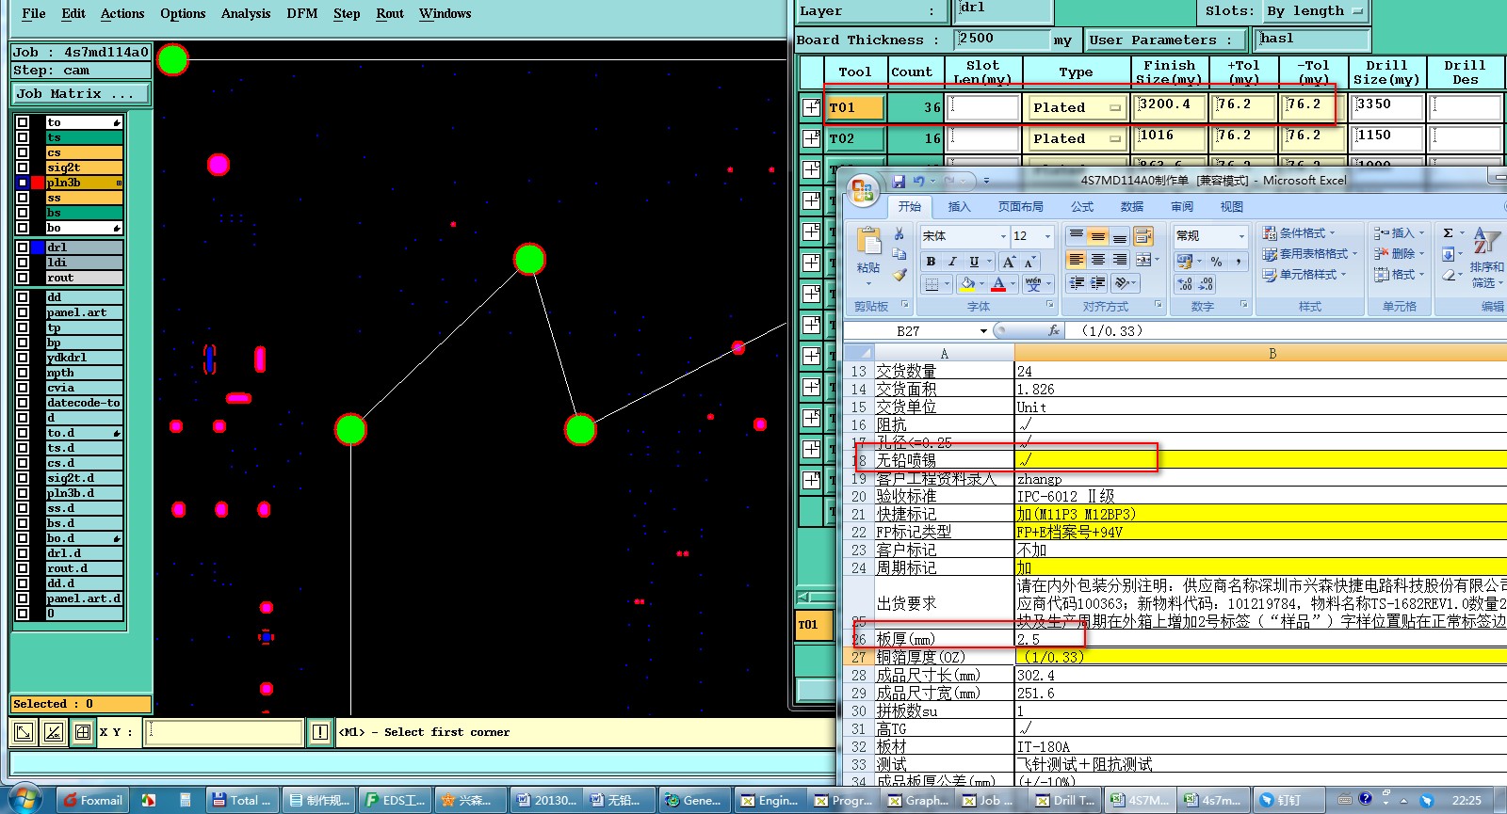
Task: Click the Excel Office button orb
Action: tap(861, 189)
